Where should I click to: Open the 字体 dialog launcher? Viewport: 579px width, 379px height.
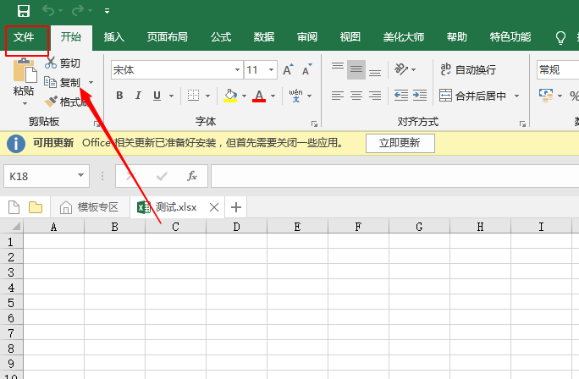(314, 124)
